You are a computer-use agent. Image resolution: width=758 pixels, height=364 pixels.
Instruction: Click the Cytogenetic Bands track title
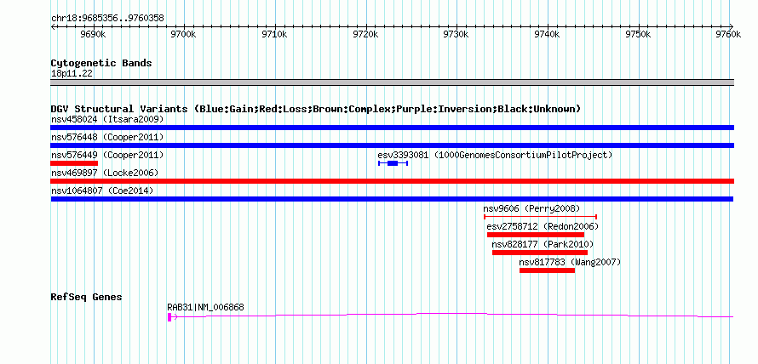101,63
